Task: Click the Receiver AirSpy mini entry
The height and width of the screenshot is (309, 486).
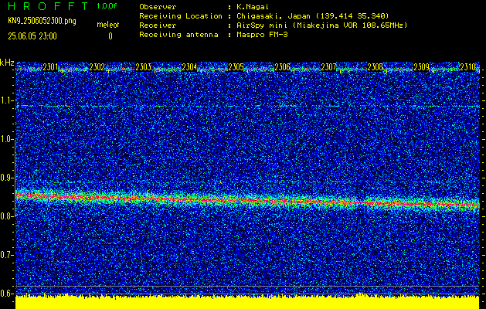Action: pos(321,25)
